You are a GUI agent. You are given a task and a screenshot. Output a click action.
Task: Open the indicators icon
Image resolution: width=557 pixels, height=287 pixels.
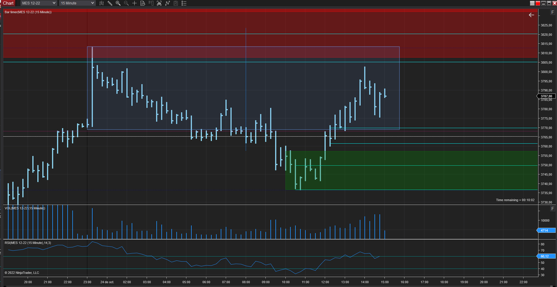168,3
